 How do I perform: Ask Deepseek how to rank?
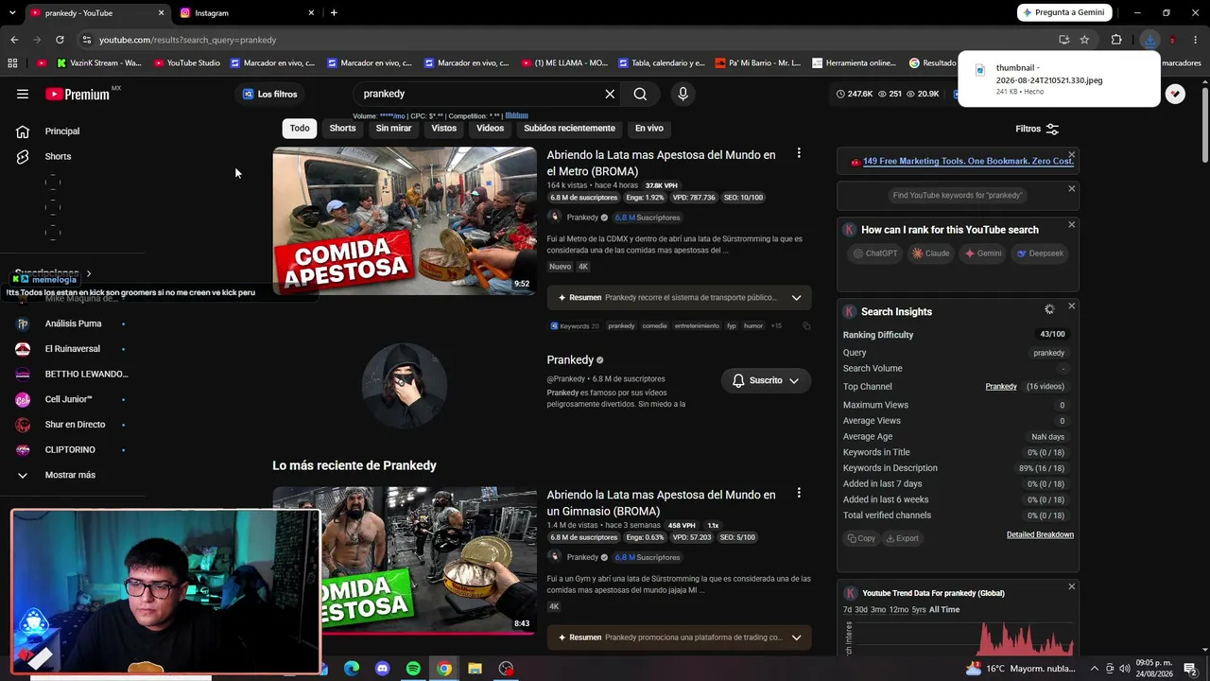coord(1040,253)
